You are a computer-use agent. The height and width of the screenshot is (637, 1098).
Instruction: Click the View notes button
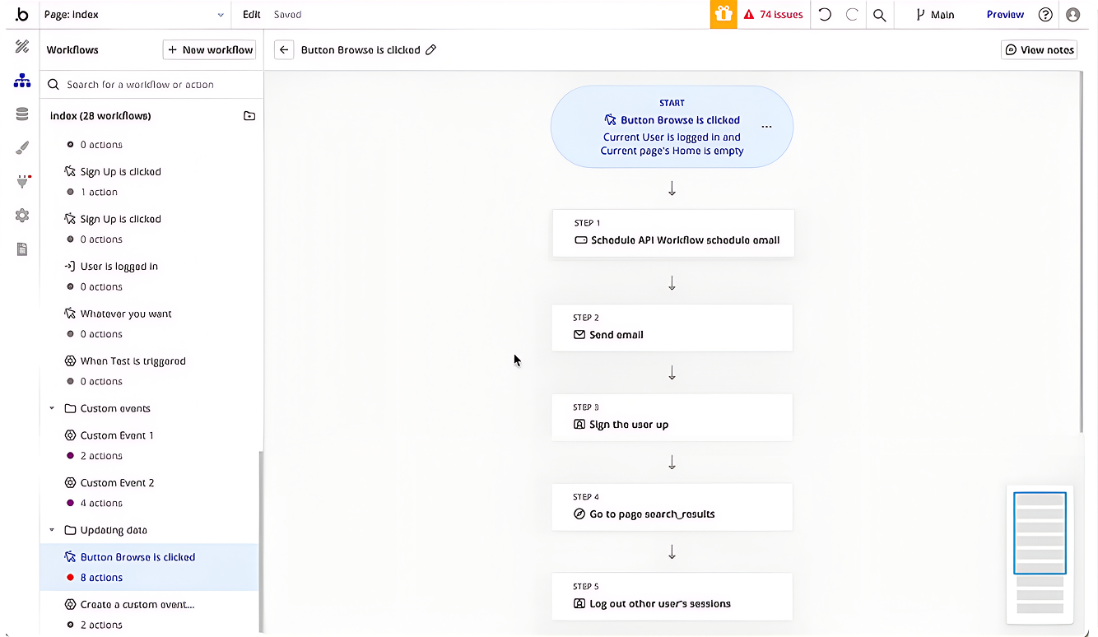click(x=1040, y=49)
